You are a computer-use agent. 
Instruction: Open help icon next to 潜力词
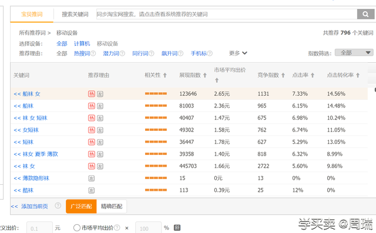[122, 53]
